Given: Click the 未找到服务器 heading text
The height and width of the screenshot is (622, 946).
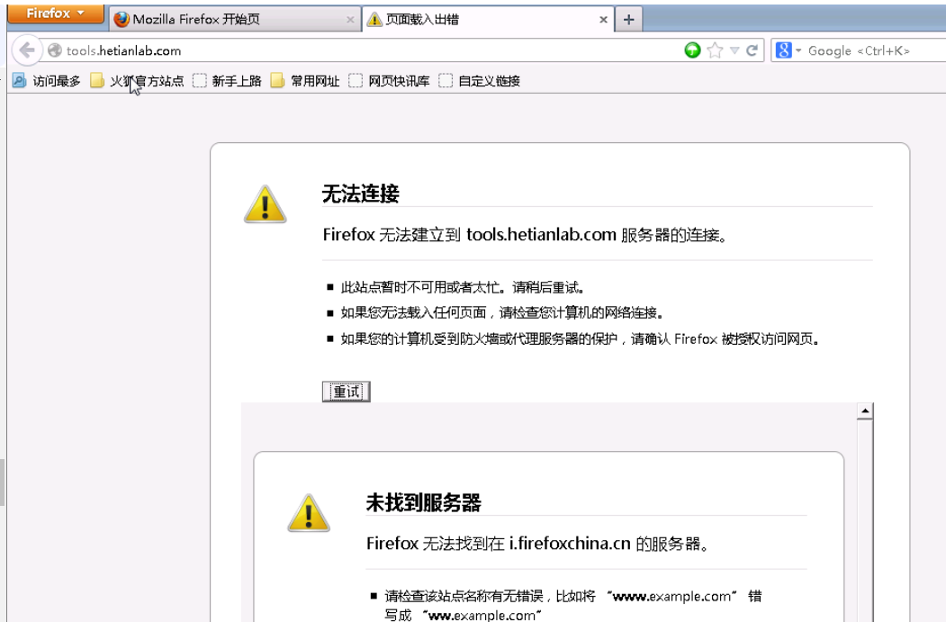Looking at the screenshot, I should pos(424,502).
